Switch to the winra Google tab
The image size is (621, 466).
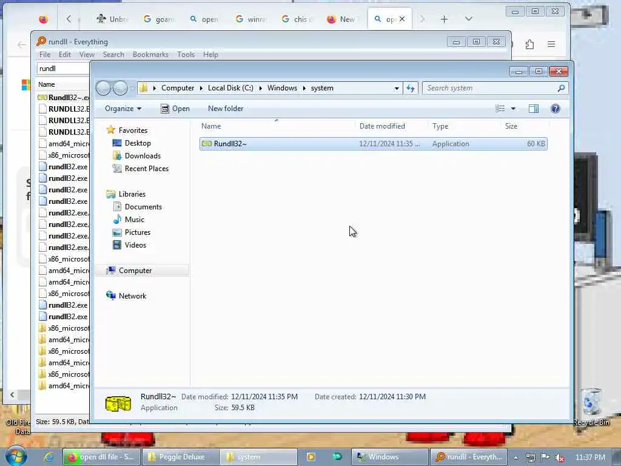(251, 19)
